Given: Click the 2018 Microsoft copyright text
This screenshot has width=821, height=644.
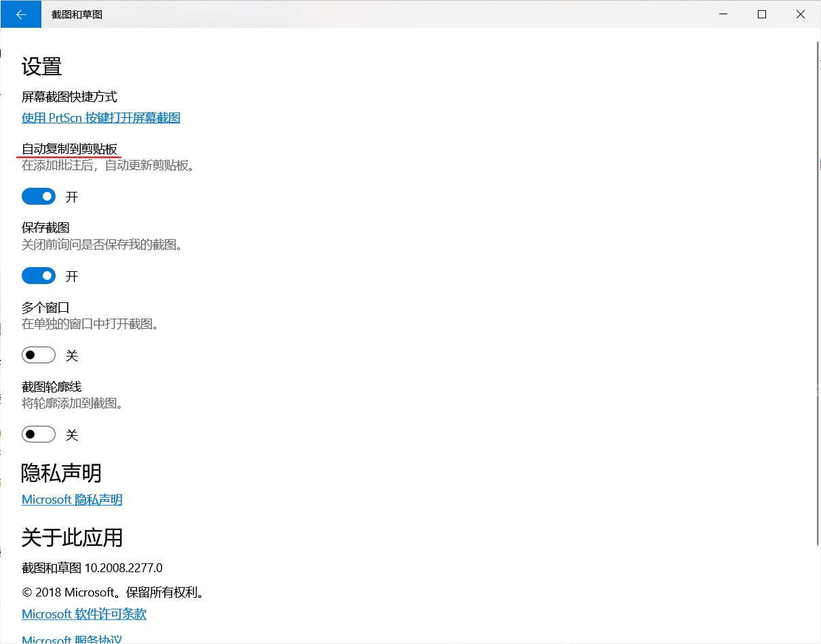Looking at the screenshot, I should 113,592.
